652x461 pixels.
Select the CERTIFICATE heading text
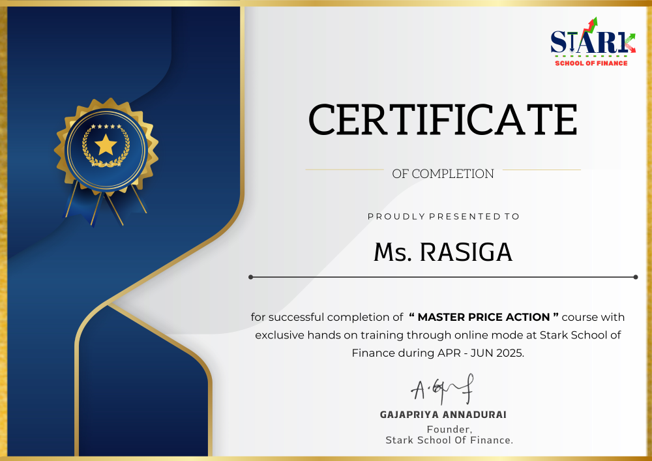click(x=443, y=120)
